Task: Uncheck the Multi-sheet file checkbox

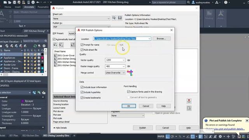Action: click(82, 50)
